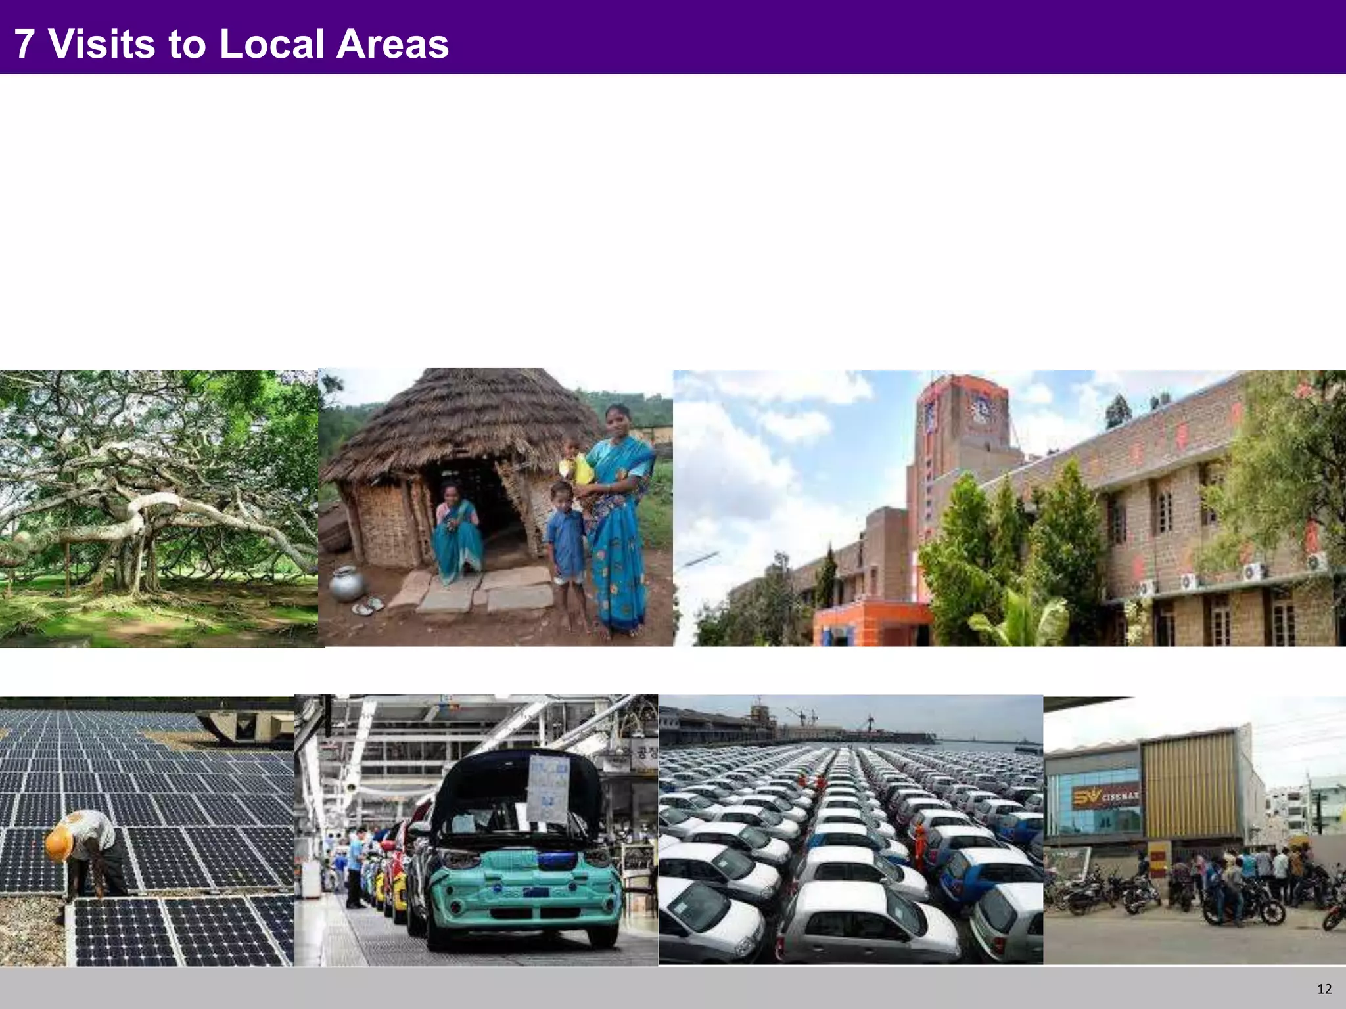This screenshot has height=1009, width=1346.
Task: Click the slide number 12
Action: click(1324, 989)
